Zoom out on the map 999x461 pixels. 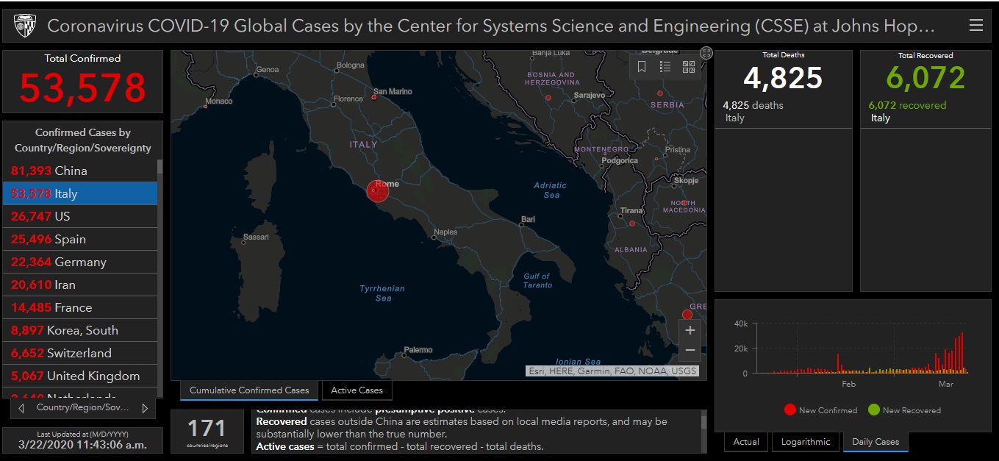tap(690, 351)
